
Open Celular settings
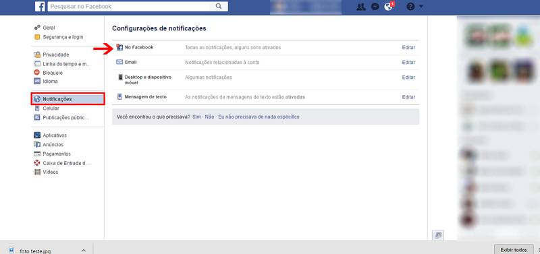click(x=51, y=108)
